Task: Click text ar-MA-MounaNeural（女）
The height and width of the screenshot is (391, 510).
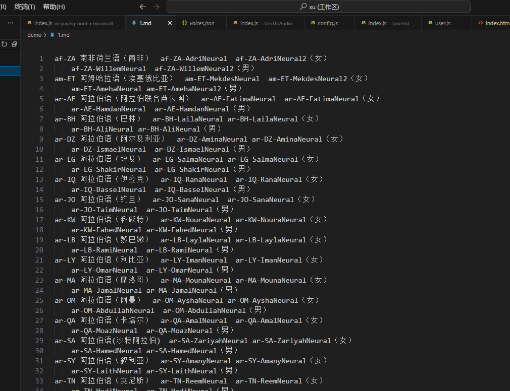Action: 281,280
